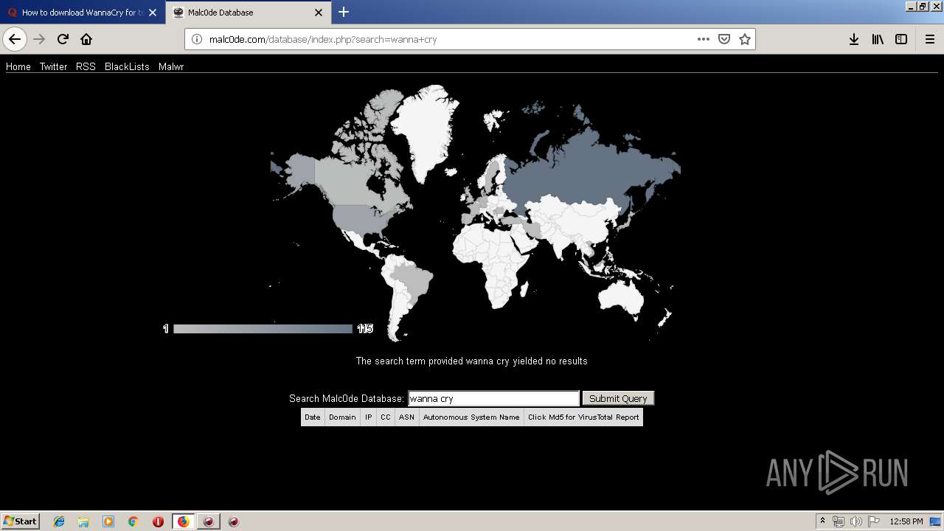
Task: Select Firefox in the taskbar
Action: coord(183,521)
